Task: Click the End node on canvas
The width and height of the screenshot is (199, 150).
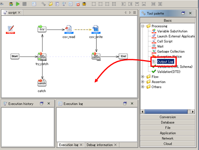Action: [x=123, y=56]
